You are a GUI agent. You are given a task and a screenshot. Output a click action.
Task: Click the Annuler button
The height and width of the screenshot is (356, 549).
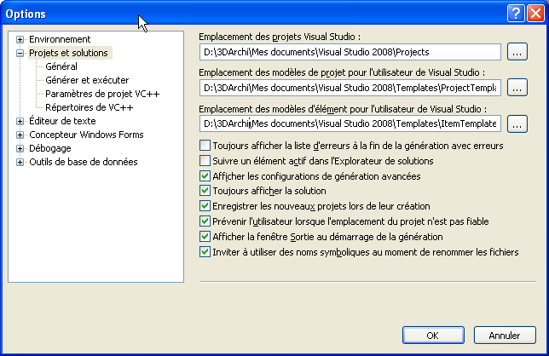tap(504, 335)
